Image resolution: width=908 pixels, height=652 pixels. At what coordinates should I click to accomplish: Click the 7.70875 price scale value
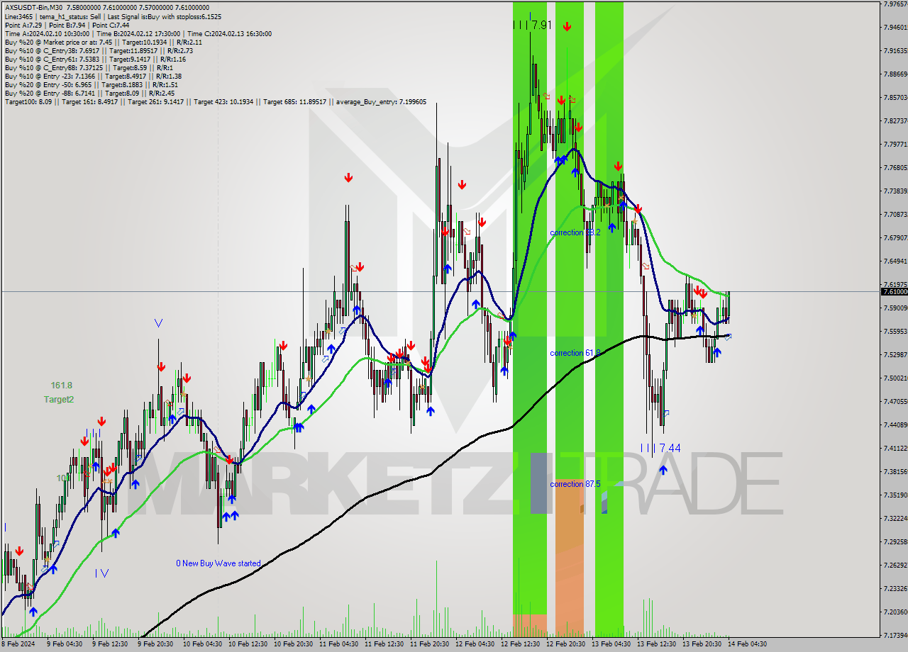pos(895,214)
